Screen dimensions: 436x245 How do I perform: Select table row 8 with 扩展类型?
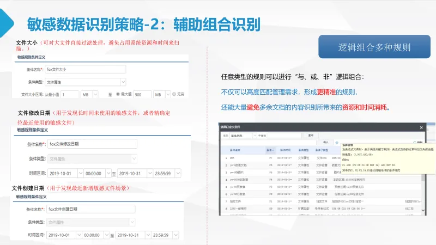tap(321, 209)
